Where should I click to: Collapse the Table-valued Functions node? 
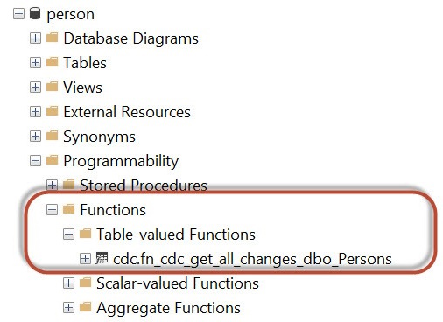(68, 234)
